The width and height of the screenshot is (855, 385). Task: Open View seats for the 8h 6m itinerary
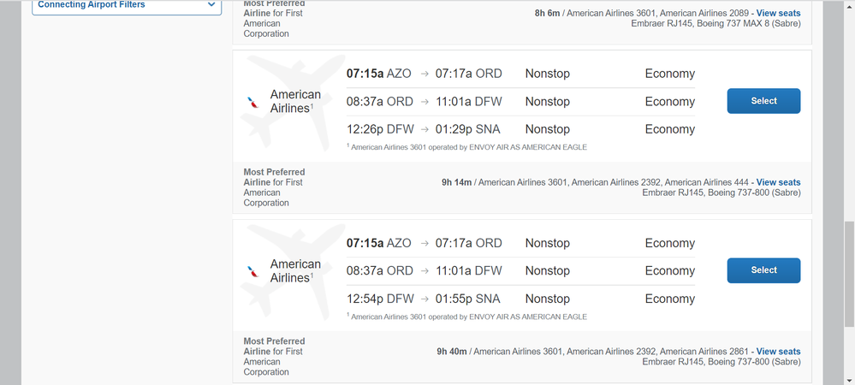coord(778,13)
